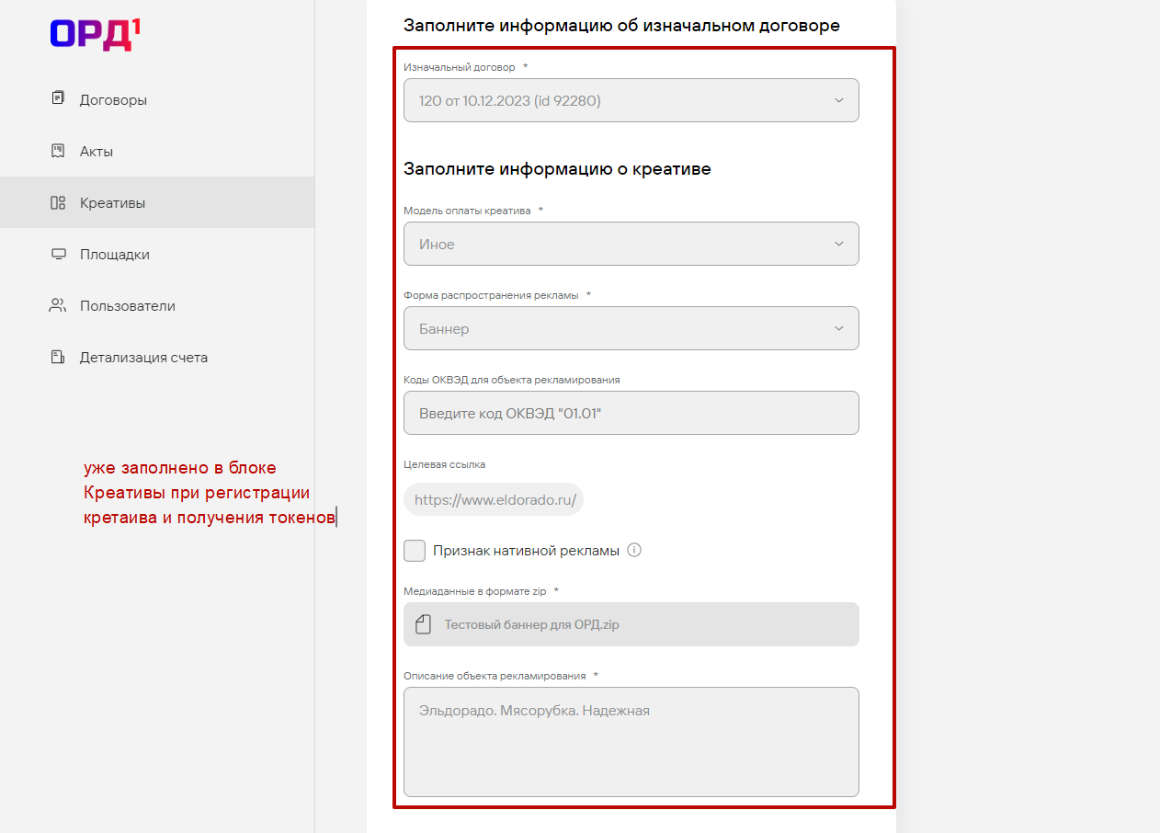
Task: Expand the Модель оплаты креатива dropdown
Action: click(631, 244)
